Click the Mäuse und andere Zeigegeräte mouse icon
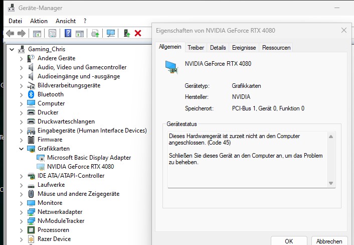This screenshot has height=245, width=354. tap(31, 194)
